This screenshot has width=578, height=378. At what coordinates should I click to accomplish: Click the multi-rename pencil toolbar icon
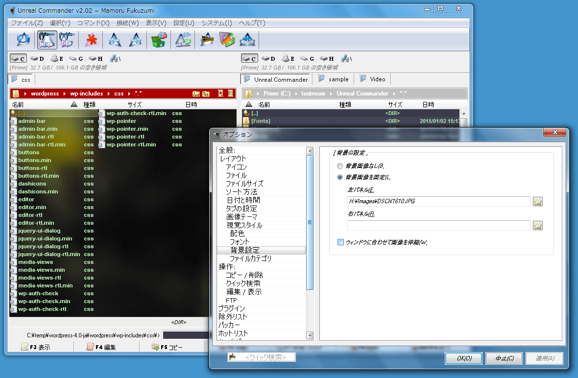click(x=227, y=40)
